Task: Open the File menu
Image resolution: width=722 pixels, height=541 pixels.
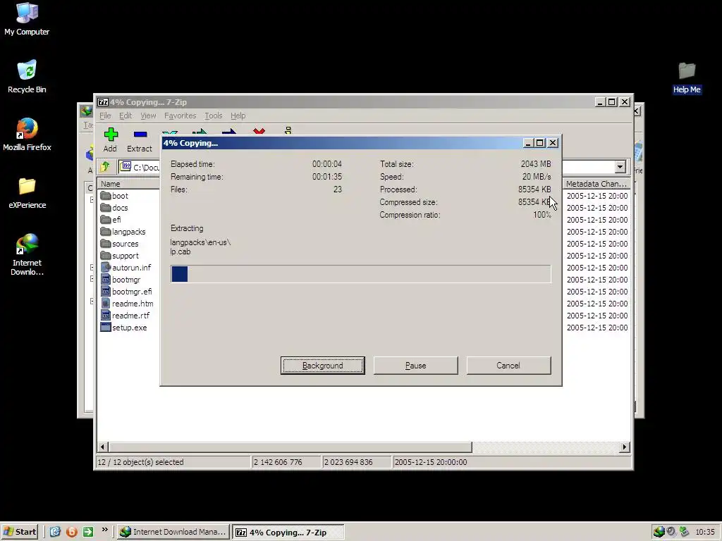Action: pos(105,116)
